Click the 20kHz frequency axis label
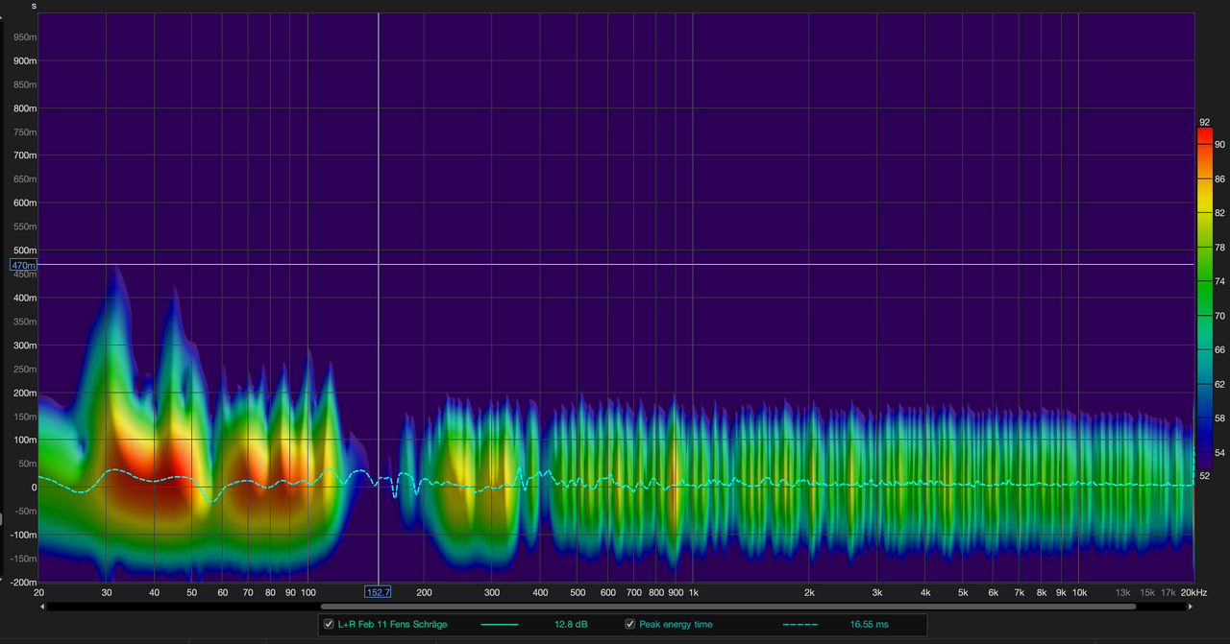 1192,592
